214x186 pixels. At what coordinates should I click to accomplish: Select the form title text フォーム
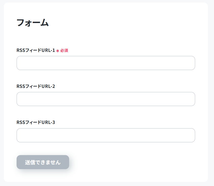click(x=32, y=22)
